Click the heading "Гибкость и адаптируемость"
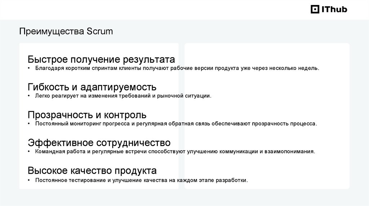The width and height of the screenshot is (369, 206). tap(92, 87)
